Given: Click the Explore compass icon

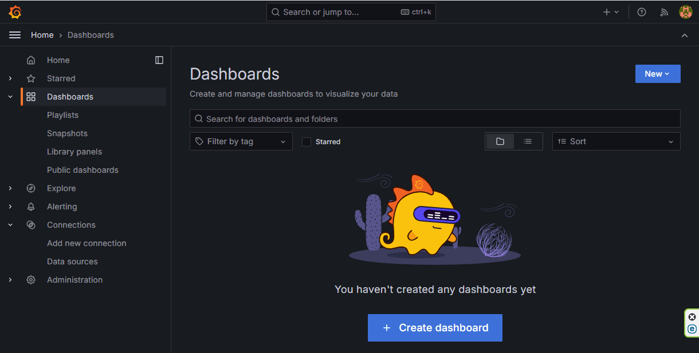Looking at the screenshot, I should coord(31,188).
